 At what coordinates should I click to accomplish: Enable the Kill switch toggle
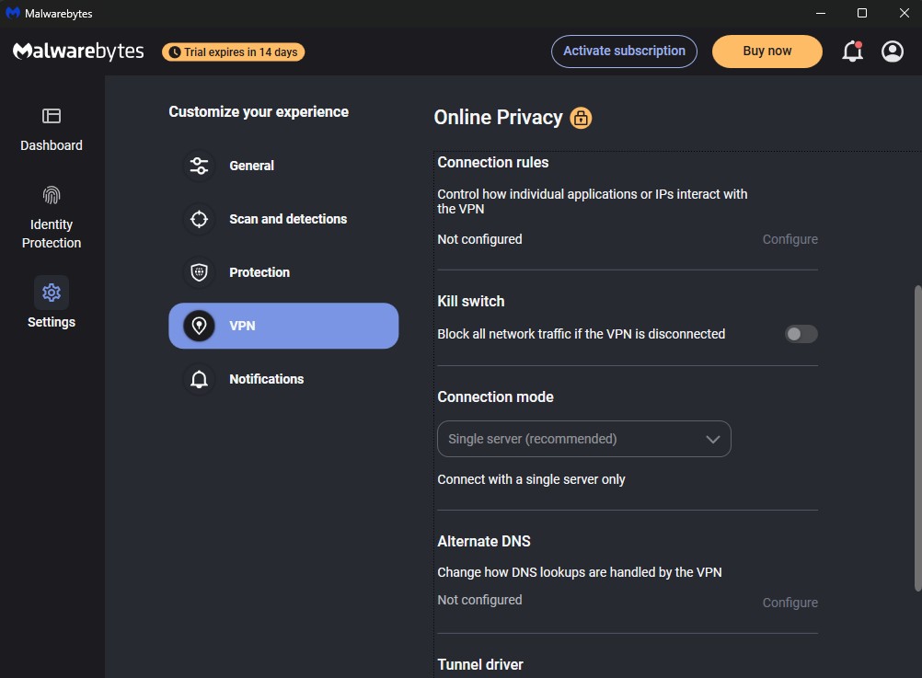click(801, 334)
